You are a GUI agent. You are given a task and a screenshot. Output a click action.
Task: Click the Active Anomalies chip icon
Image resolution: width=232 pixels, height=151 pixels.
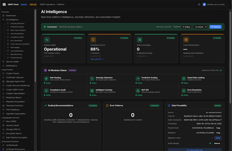(139, 40)
